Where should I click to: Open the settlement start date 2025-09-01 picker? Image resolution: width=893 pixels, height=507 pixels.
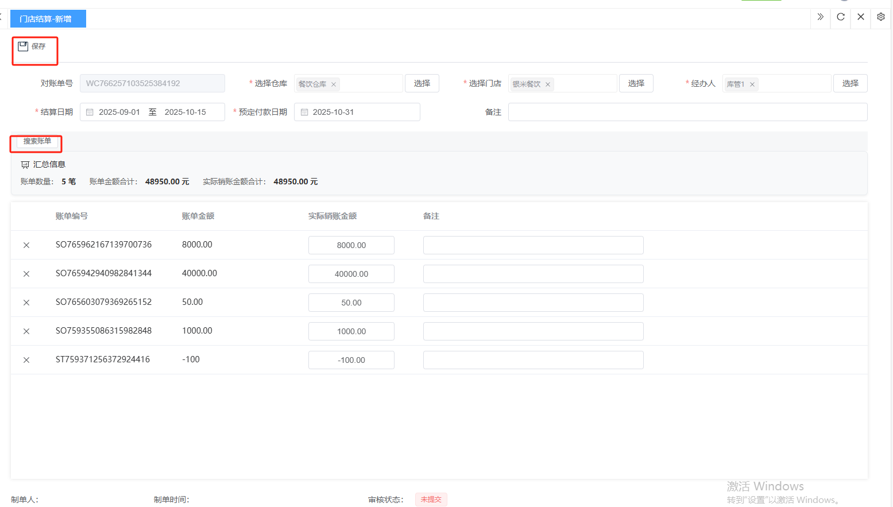[119, 112]
